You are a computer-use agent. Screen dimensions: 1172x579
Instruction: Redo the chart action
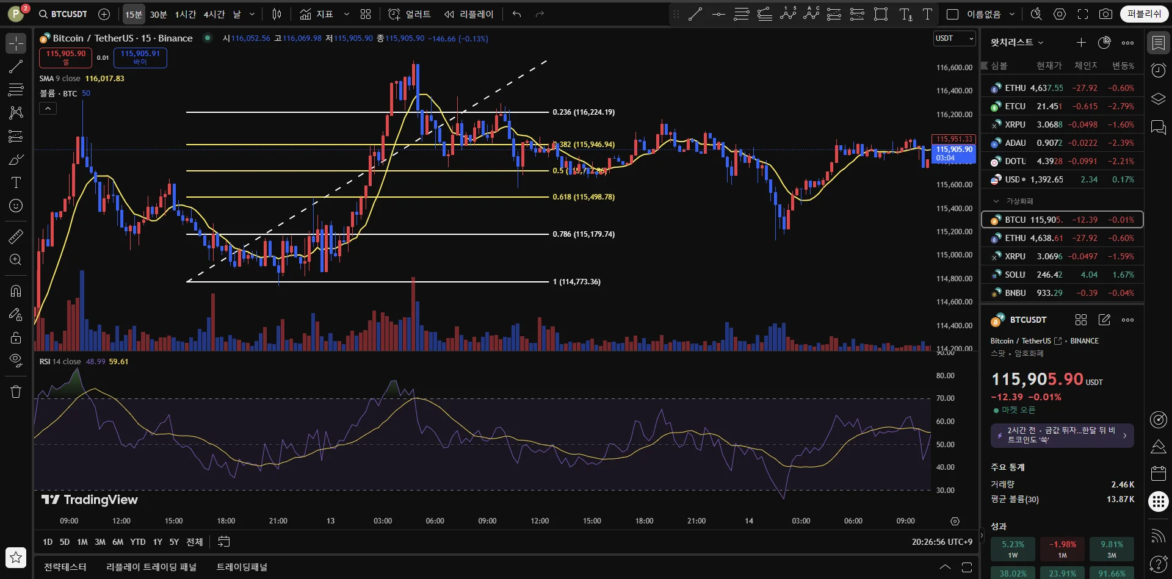click(540, 14)
